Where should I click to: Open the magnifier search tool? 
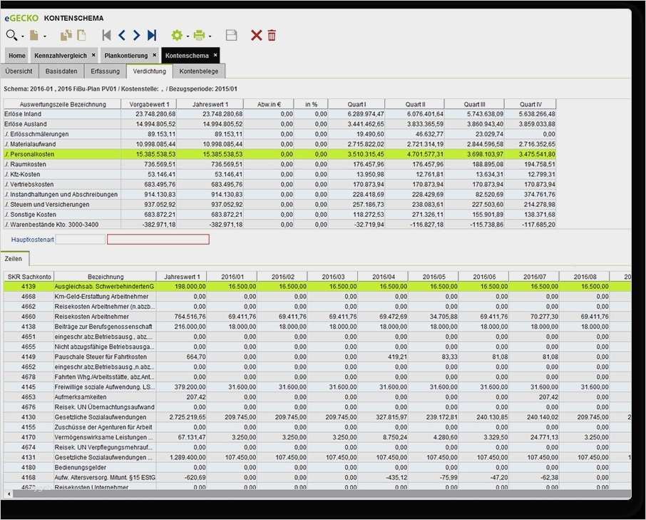click(12, 34)
